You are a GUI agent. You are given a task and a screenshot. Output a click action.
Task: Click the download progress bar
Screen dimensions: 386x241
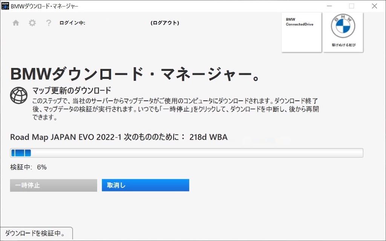187,153
